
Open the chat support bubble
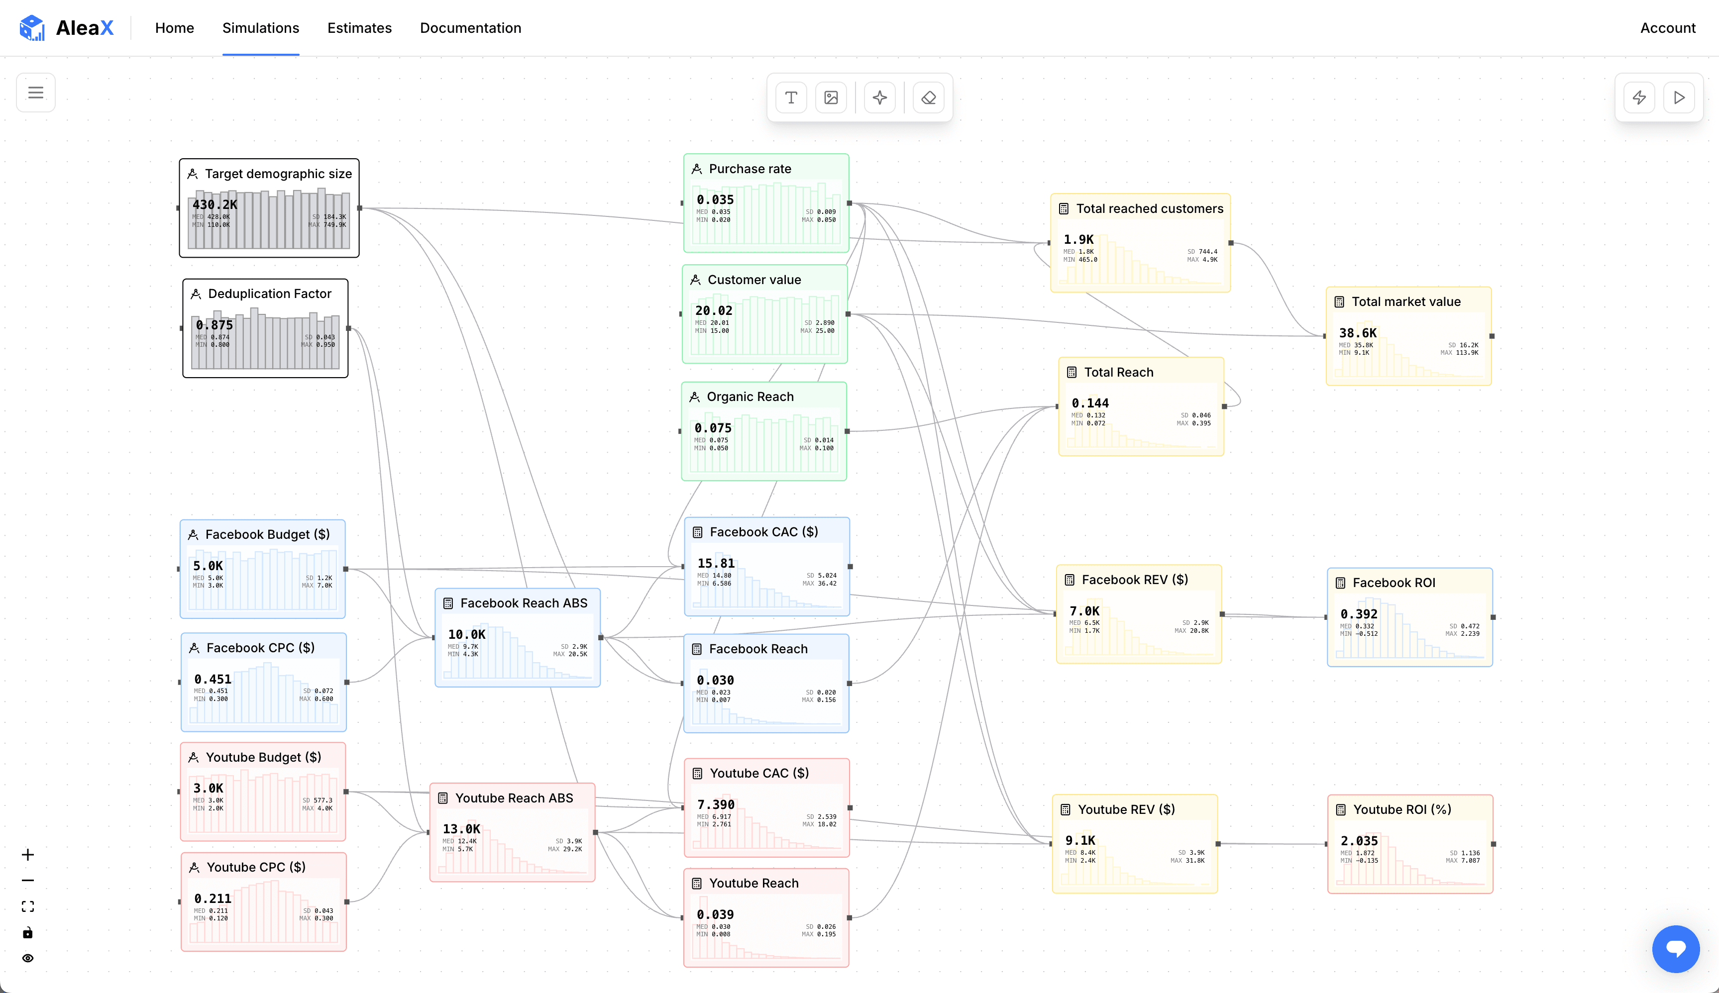pyautogui.click(x=1675, y=949)
